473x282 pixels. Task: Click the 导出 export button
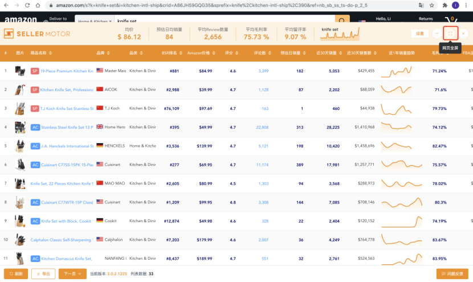[x=43, y=273]
